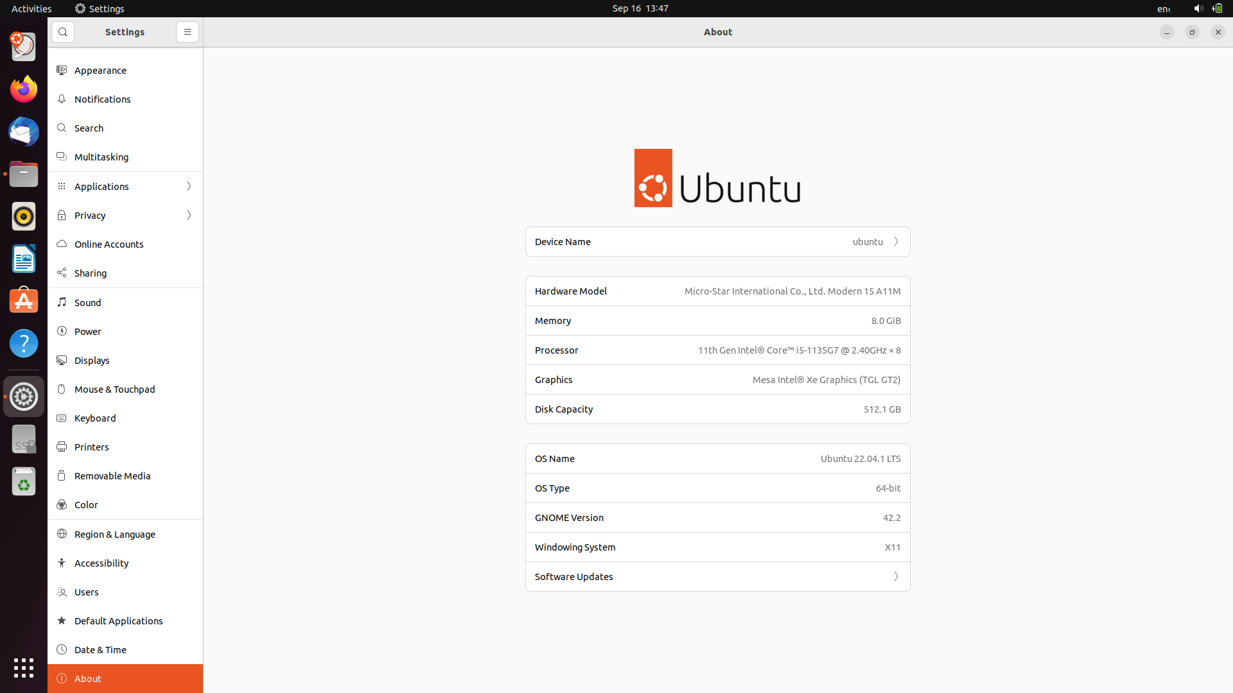Click the Default Applications star icon

[62, 620]
